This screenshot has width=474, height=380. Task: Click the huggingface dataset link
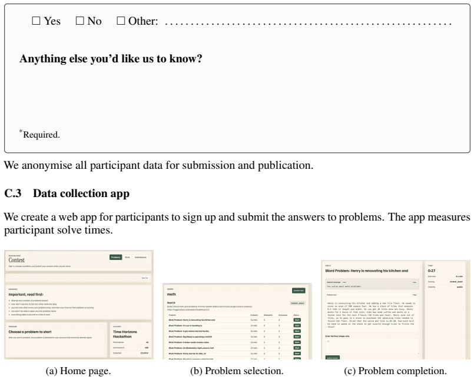(188, 309)
